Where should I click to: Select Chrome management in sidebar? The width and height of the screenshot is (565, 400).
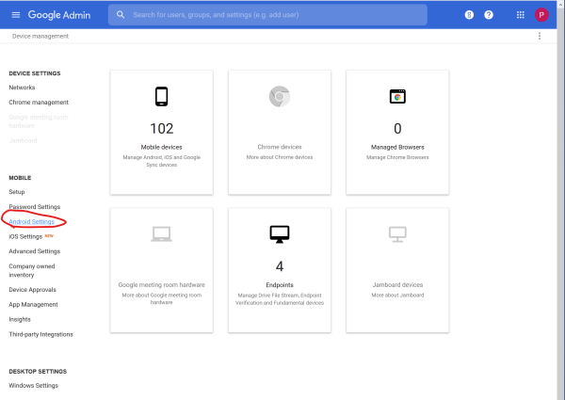[x=39, y=102]
